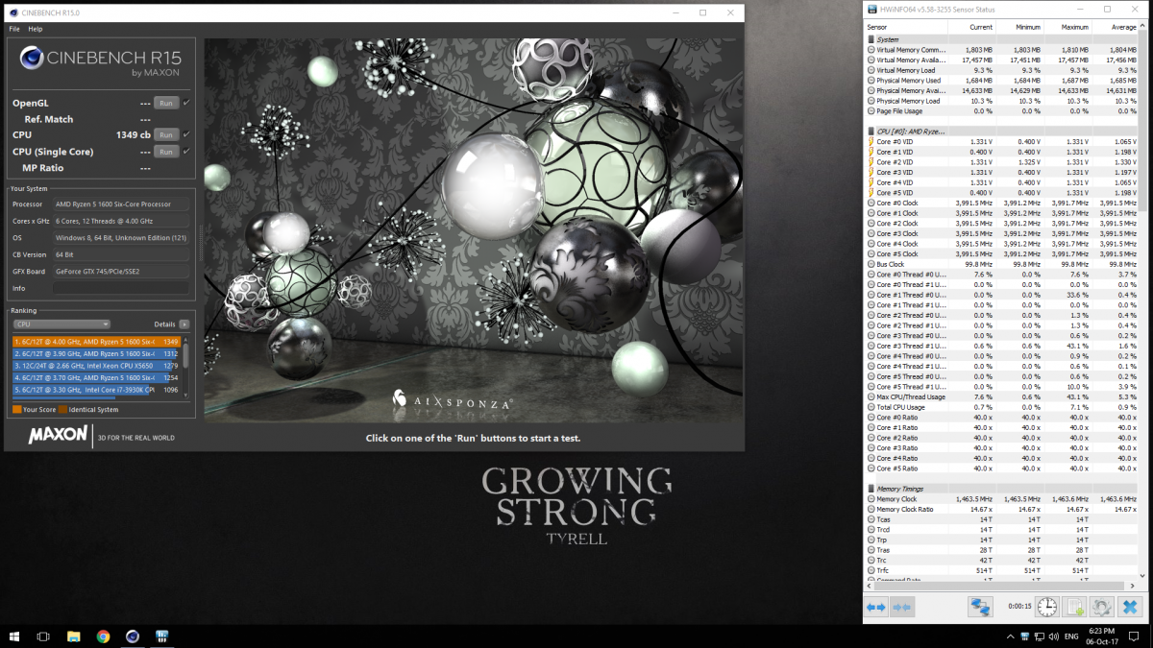Image resolution: width=1153 pixels, height=648 pixels.
Task: Click the HWiNFO shrink columns arrows button
Action: click(901, 607)
